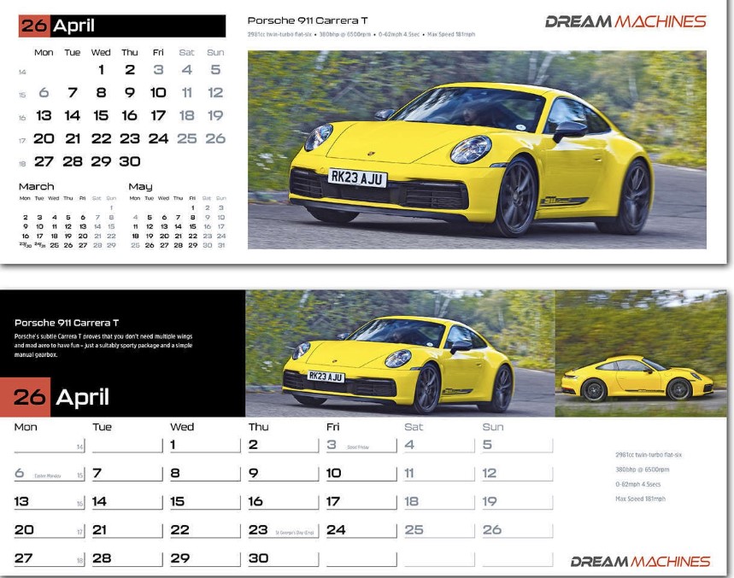Screen dimensions: 734x578
Task: Click the "Porsche 911 Carrera T" heading on the black panel
Action: point(67,323)
